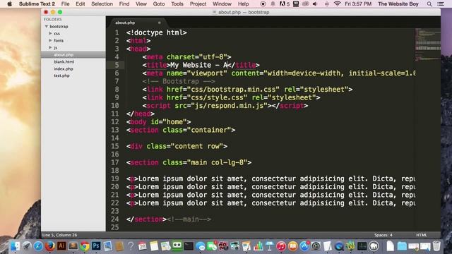Open the File menu
452x254 pixels.
[65, 4]
